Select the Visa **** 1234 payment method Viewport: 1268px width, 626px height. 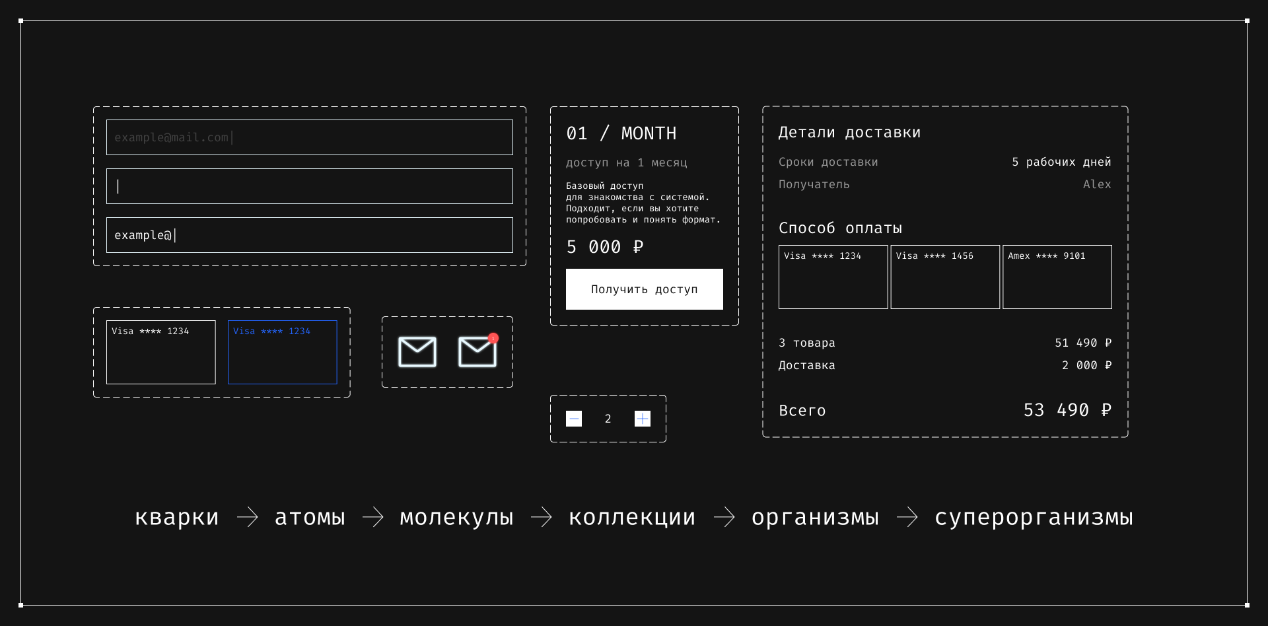click(833, 277)
